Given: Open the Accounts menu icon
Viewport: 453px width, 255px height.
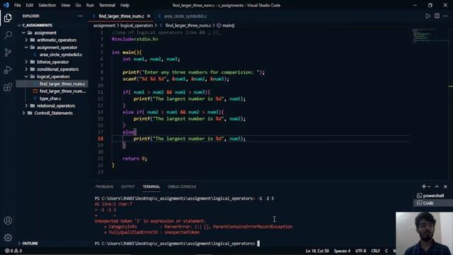Looking at the screenshot, I should point(8,220).
